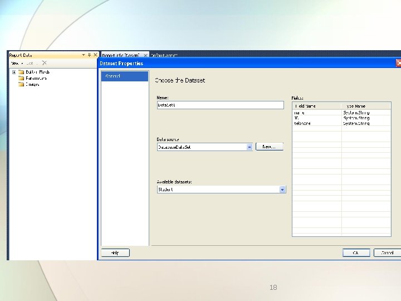Click the New data source button
Image resolution: width=401 pixels, height=301 pixels.
click(x=270, y=147)
